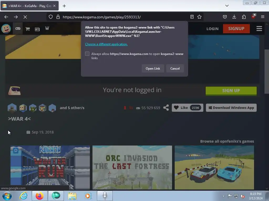The image size is (269, 201).
Task: Open the File Explorer taskbar icon
Action: 73,196
